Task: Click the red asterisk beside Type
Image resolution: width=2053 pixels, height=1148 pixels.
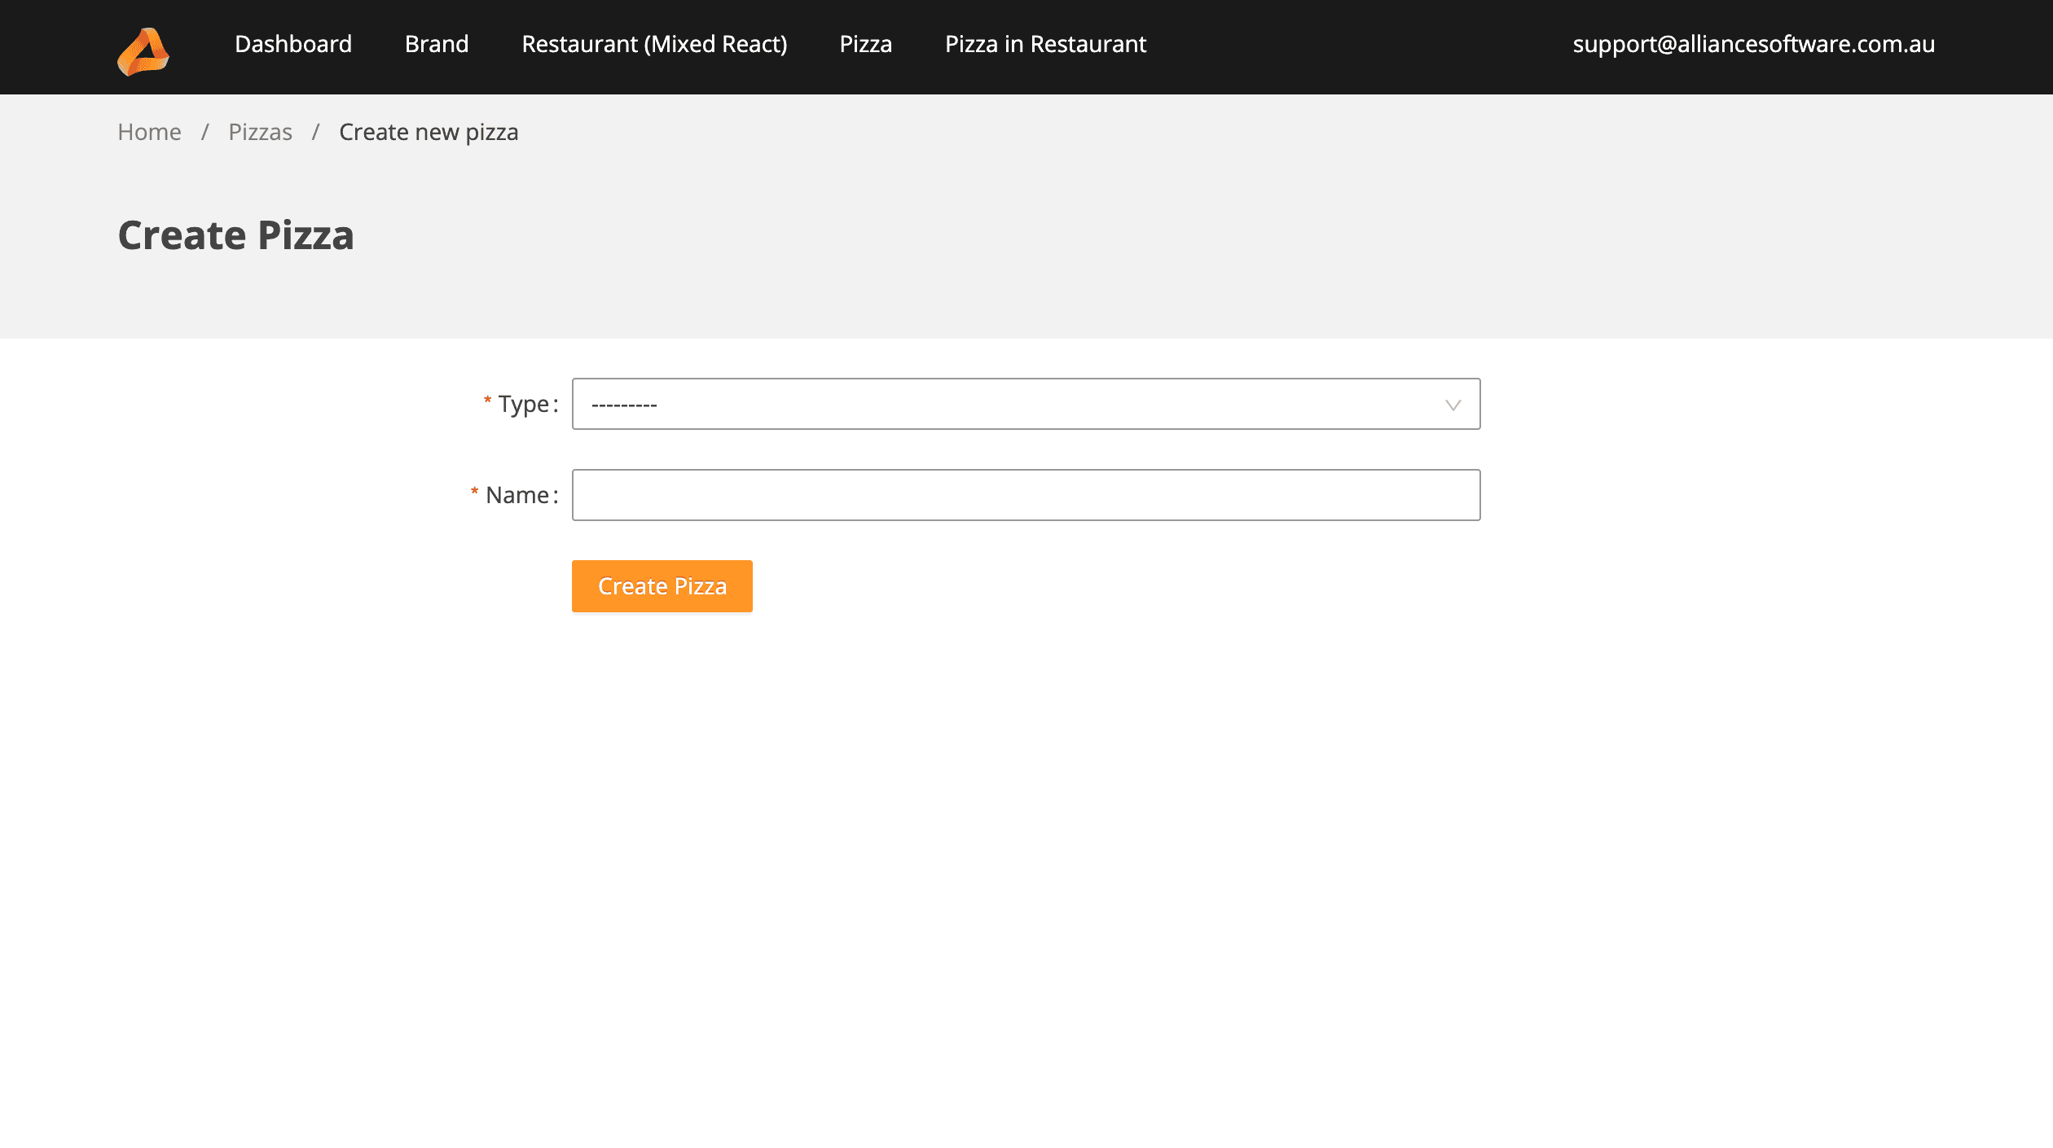Action: 487,401
